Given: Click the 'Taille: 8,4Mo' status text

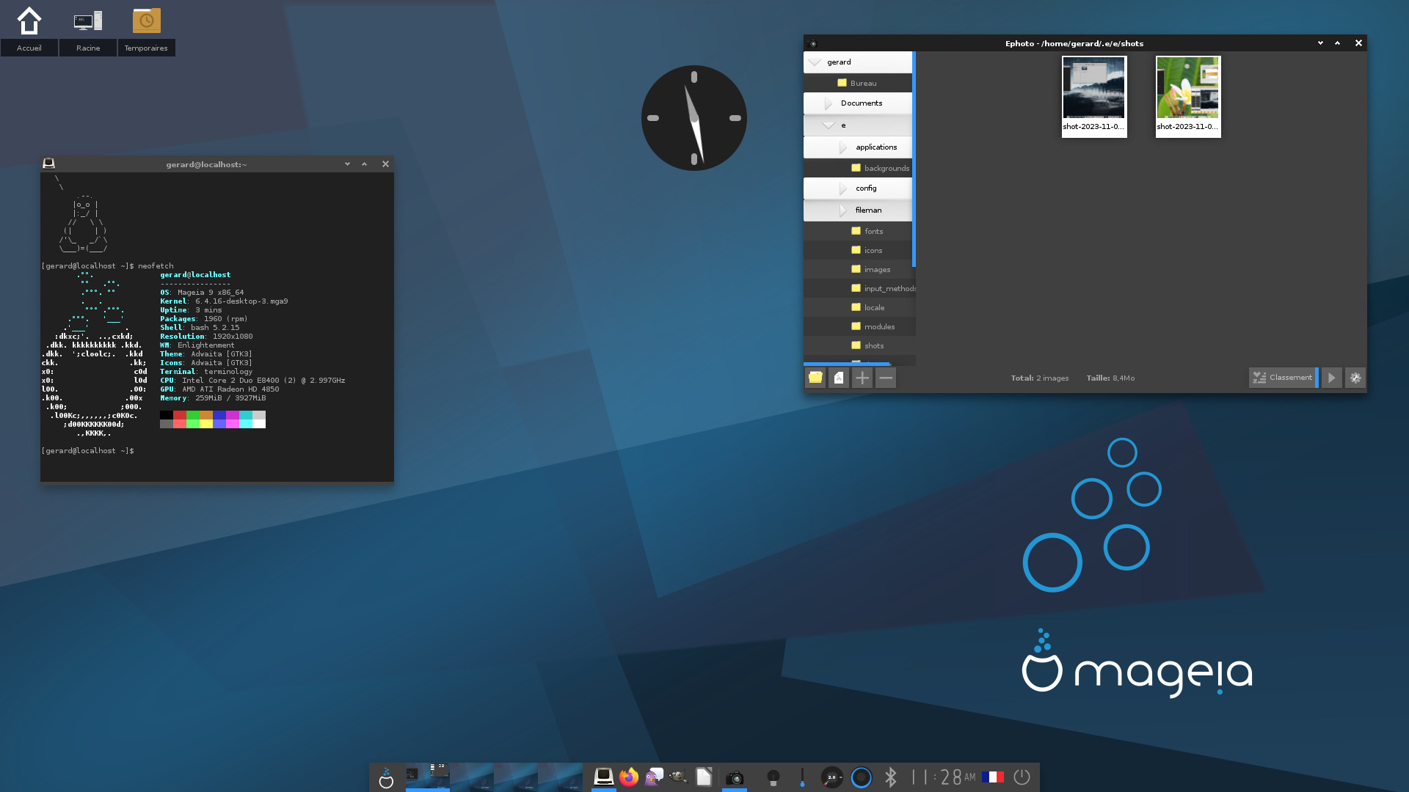Looking at the screenshot, I should coord(1110,378).
